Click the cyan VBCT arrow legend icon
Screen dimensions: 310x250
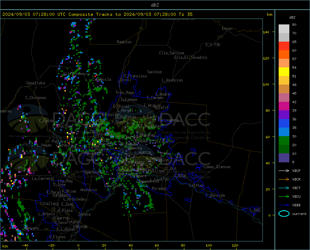pyautogui.click(x=284, y=188)
